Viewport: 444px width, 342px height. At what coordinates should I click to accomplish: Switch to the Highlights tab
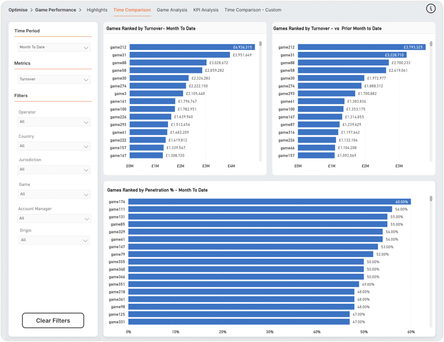click(x=97, y=10)
